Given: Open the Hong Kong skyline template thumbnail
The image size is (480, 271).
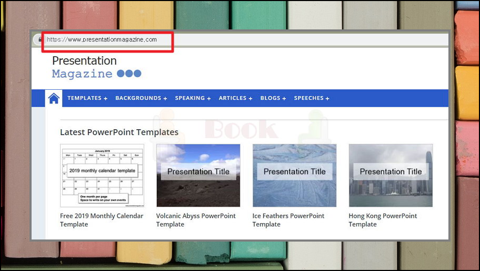Looking at the screenshot, I should click(391, 175).
